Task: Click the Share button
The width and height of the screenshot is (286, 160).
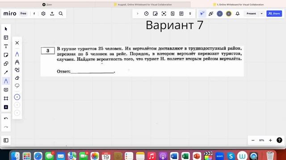Action: click(x=274, y=14)
